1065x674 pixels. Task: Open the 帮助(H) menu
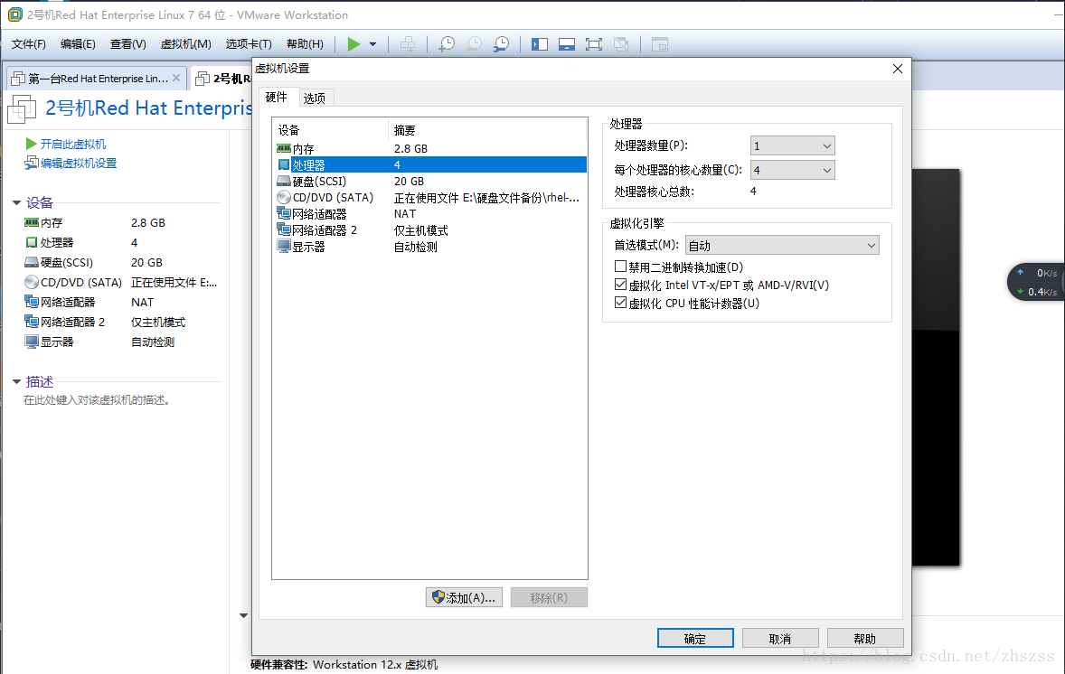click(305, 44)
